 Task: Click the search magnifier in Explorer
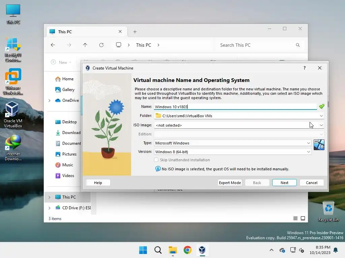[298, 45]
